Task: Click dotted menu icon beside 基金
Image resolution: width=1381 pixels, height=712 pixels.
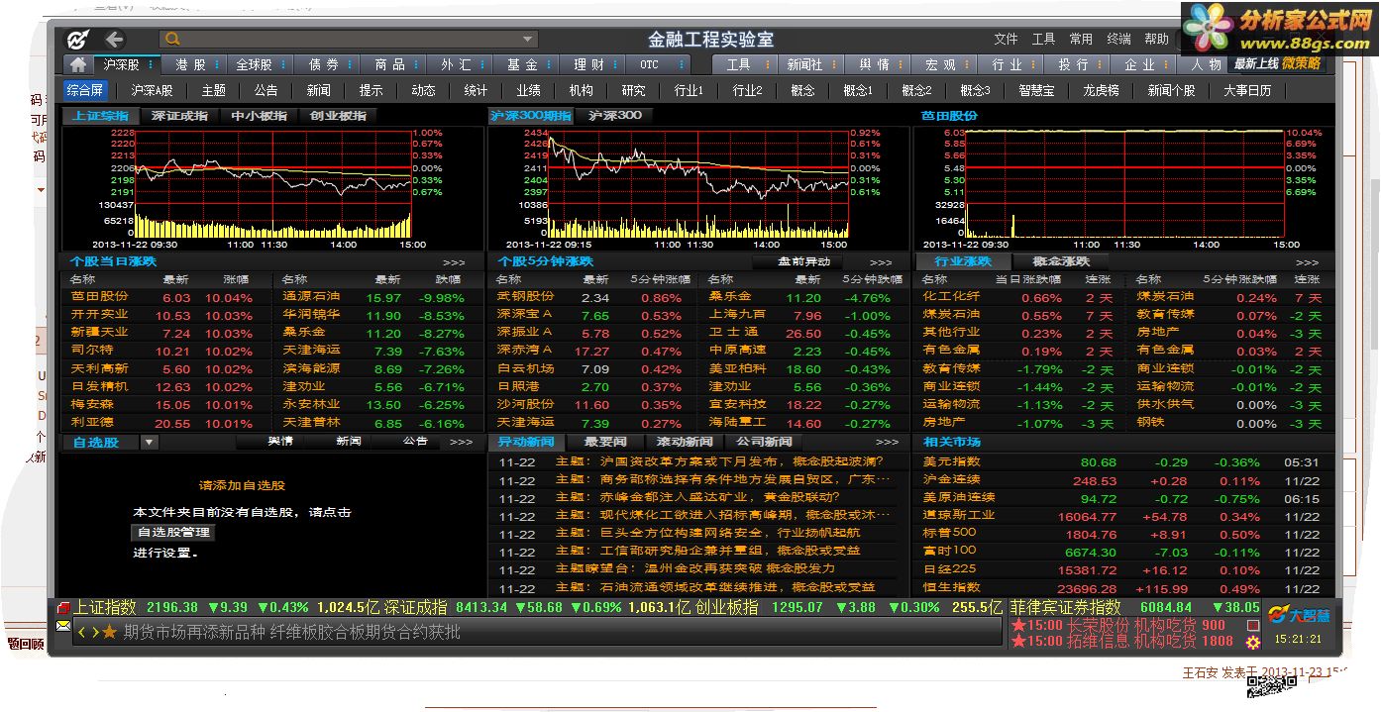Action: click(550, 64)
